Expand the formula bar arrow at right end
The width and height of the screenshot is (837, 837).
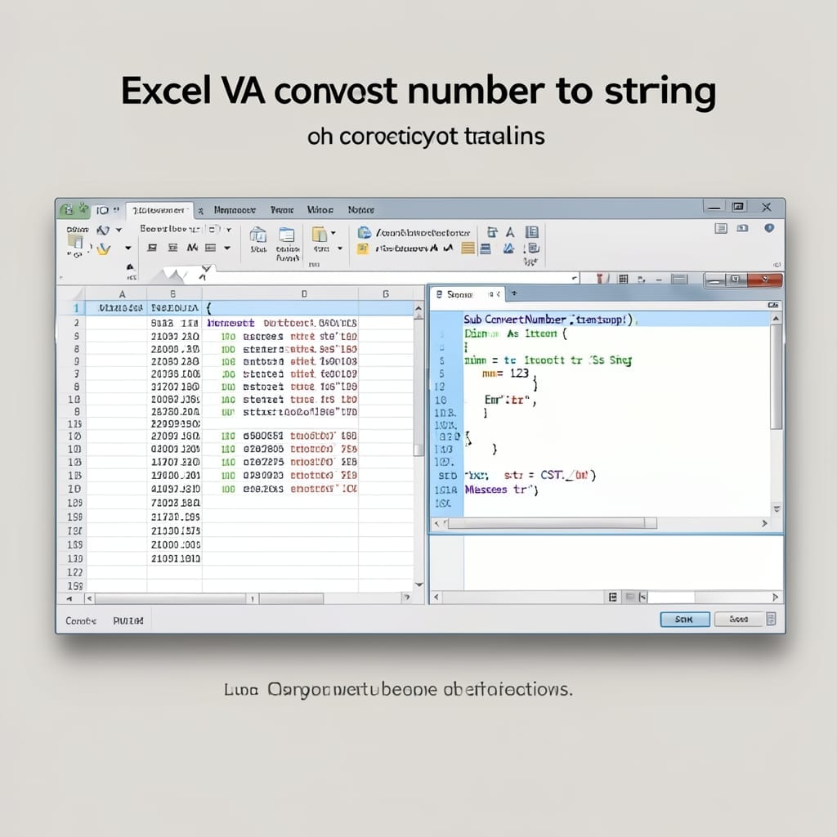tap(575, 278)
